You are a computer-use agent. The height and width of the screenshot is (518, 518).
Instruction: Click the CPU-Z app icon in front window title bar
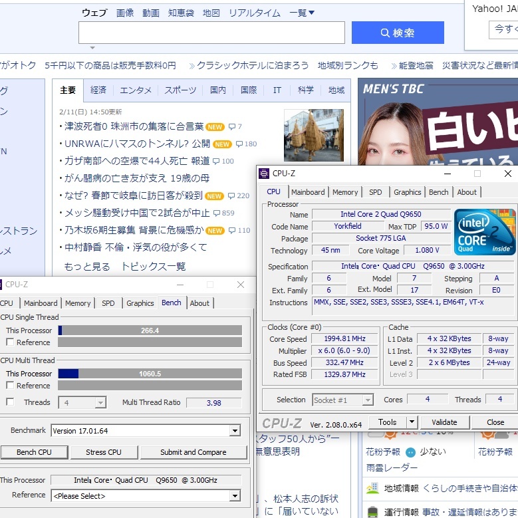(263, 174)
